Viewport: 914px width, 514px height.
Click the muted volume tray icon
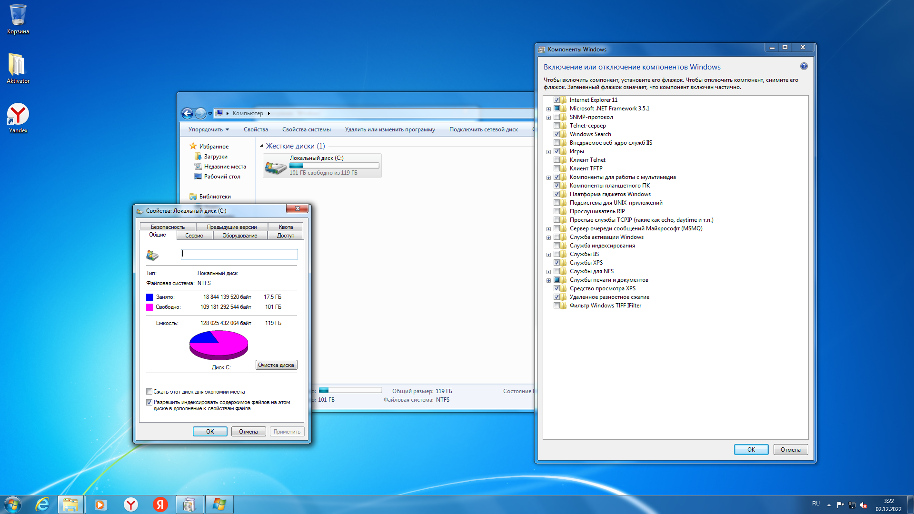point(864,505)
